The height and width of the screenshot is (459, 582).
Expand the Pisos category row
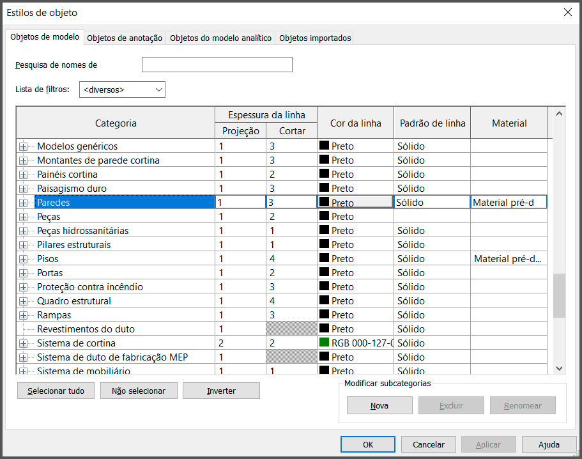[24, 259]
